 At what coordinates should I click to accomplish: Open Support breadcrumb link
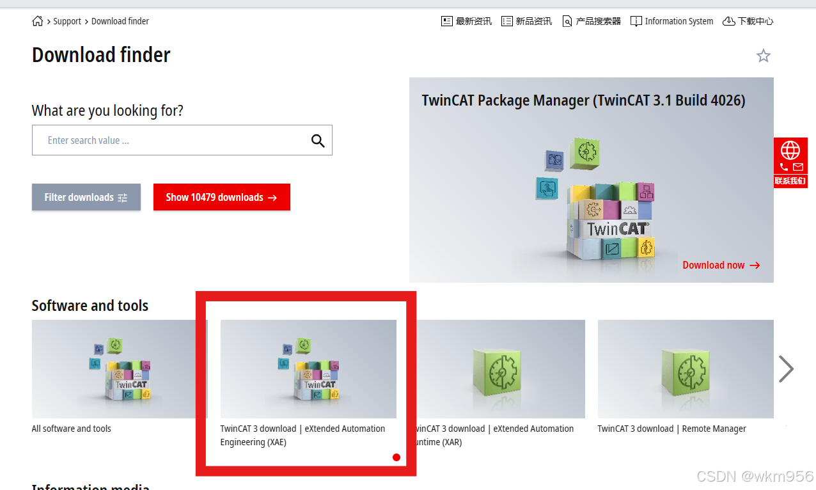point(67,21)
